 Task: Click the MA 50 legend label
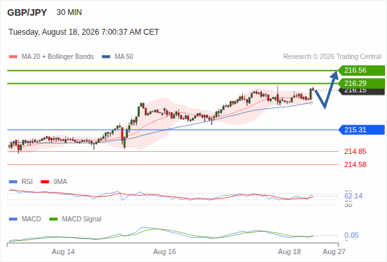[x=124, y=57]
